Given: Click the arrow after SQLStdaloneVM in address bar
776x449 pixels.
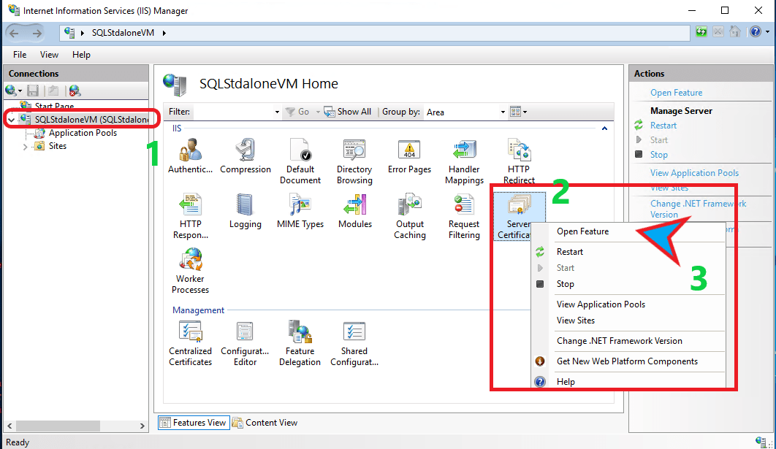Looking at the screenshot, I should point(164,33).
